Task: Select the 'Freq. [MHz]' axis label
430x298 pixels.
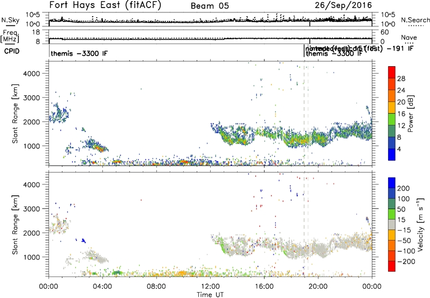Action: coord(11,37)
